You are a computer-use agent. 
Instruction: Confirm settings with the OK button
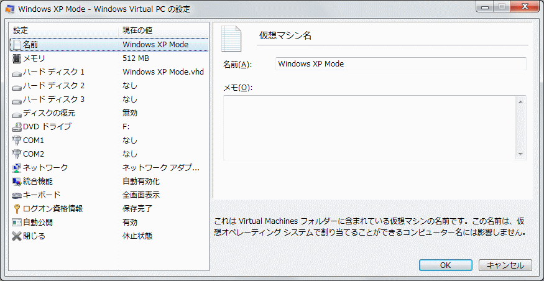coord(446,265)
